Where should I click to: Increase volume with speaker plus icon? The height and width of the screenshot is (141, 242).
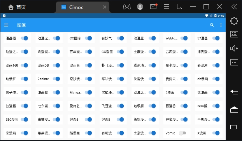pyautogui.click(x=234, y=48)
